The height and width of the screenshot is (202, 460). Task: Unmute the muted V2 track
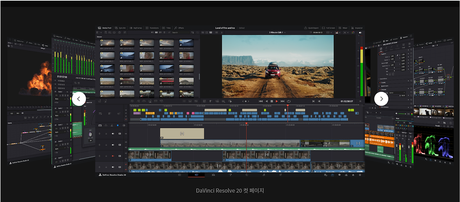click(113, 156)
